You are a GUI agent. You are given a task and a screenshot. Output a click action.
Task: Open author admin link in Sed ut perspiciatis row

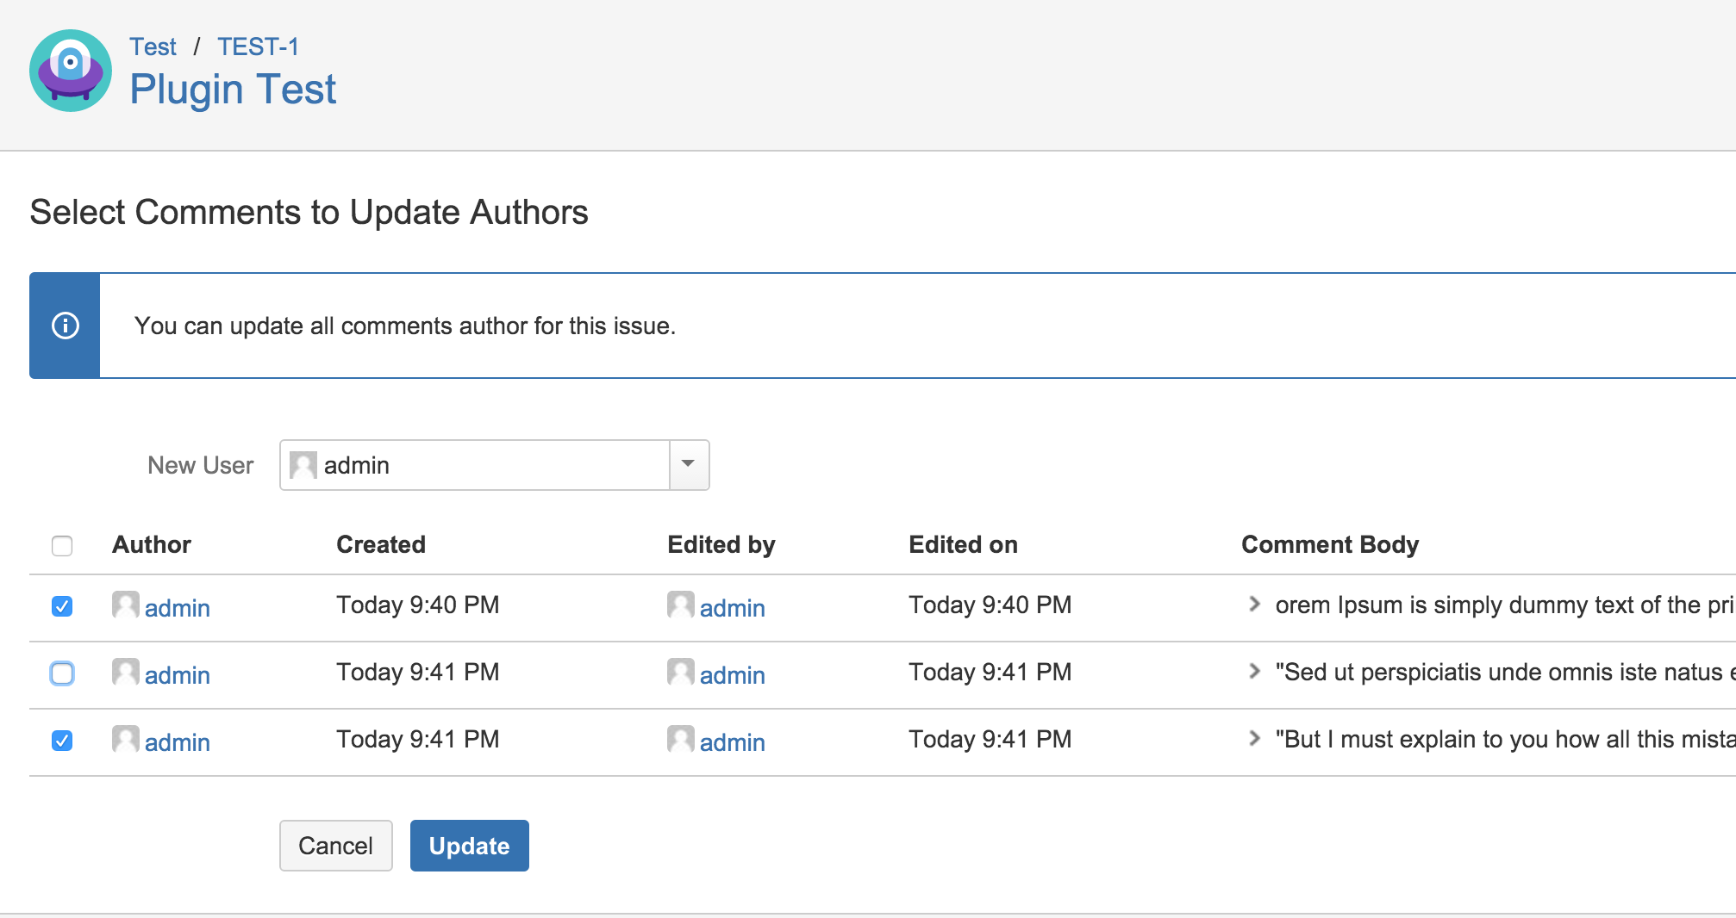coord(178,675)
